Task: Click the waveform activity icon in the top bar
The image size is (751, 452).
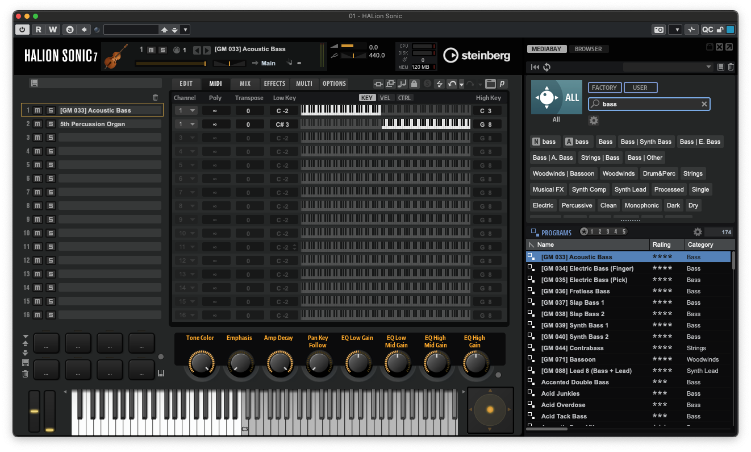Action: pos(691,30)
